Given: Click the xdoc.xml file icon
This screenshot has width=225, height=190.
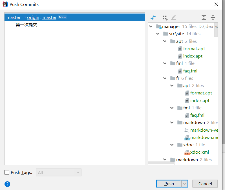Looking at the screenshot, I should click(x=187, y=153).
